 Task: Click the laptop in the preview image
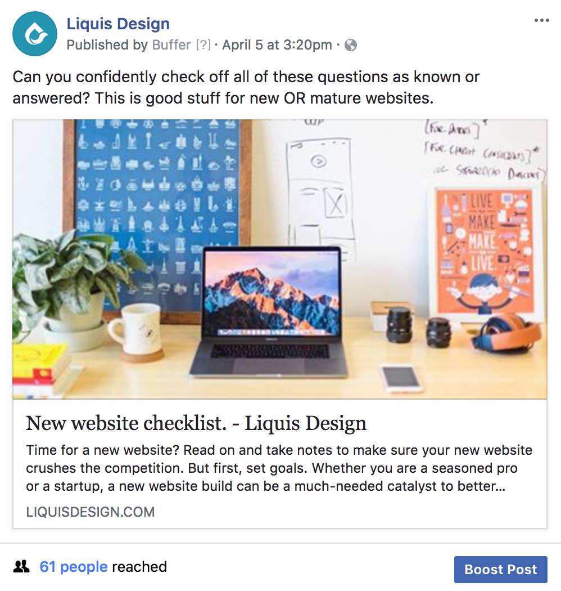point(269,312)
